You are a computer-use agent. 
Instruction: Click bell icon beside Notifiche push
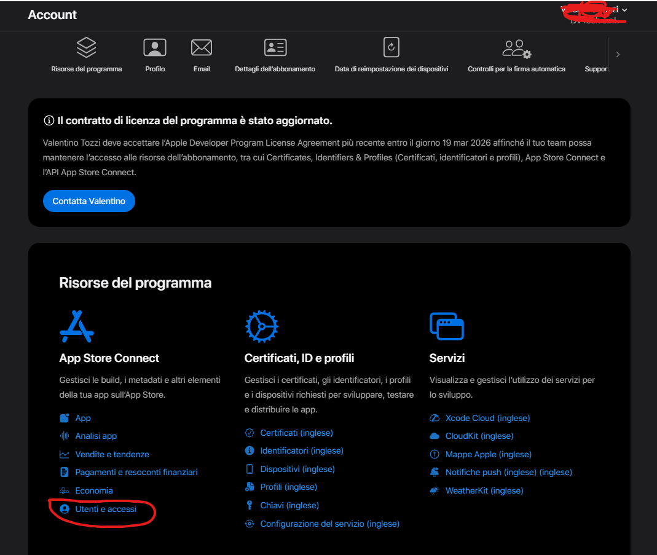(x=435, y=472)
